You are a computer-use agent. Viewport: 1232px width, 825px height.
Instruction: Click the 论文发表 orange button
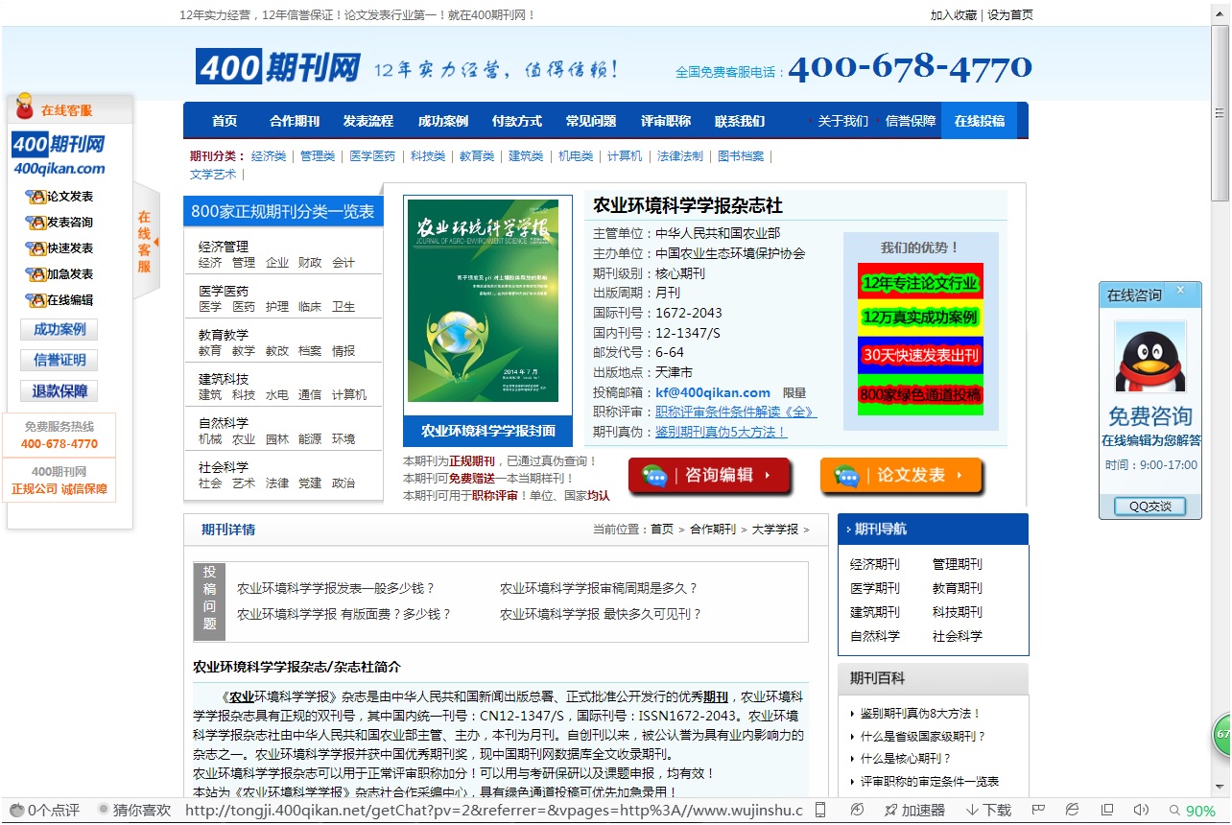902,476
